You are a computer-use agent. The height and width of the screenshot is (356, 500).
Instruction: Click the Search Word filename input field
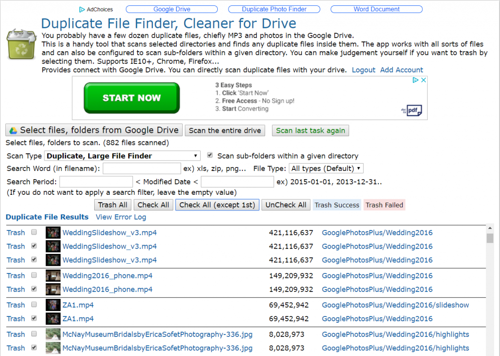142,168
